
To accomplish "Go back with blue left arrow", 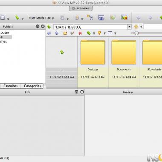I will [x=49, y=33].
